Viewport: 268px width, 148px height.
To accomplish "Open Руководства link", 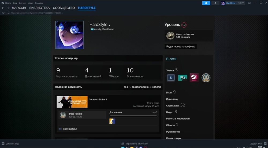I will click(173, 132).
